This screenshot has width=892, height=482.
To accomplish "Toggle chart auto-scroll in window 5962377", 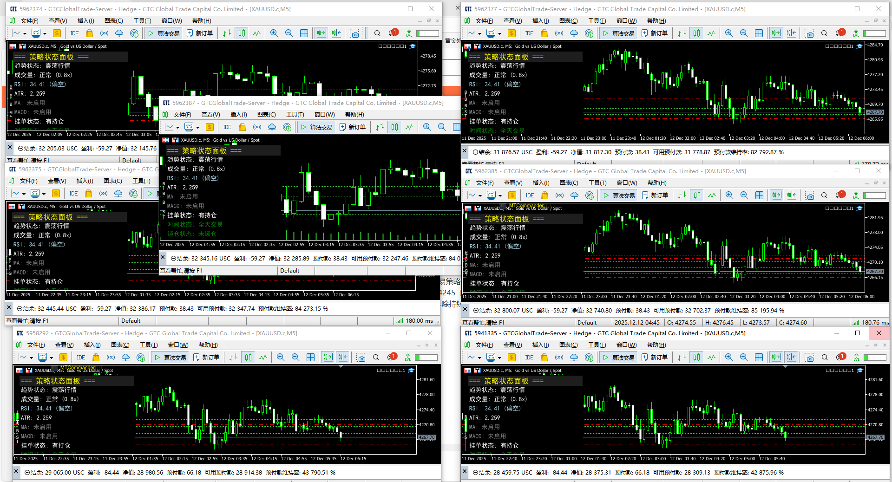I will (776, 33).
